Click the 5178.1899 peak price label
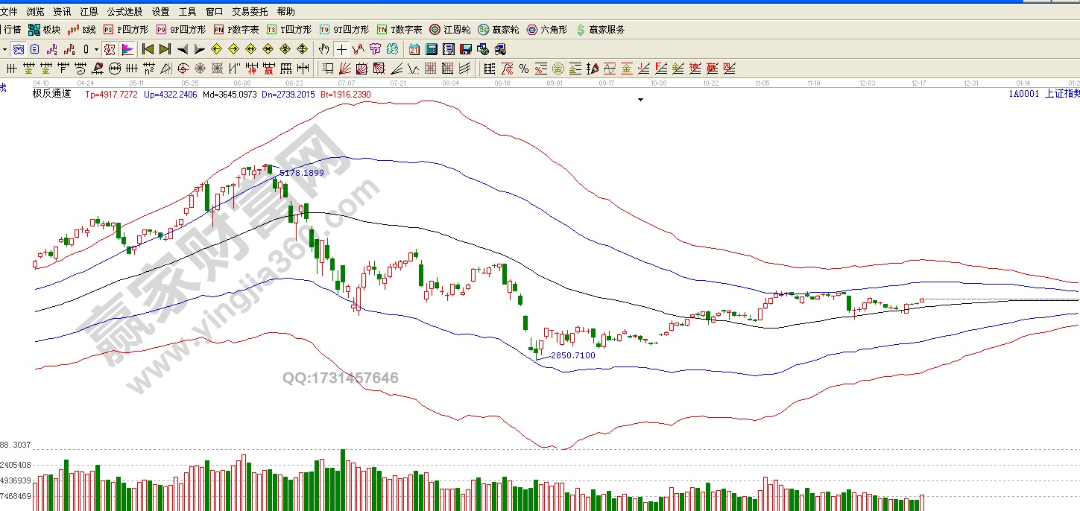This screenshot has width=1080, height=511. 301,173
